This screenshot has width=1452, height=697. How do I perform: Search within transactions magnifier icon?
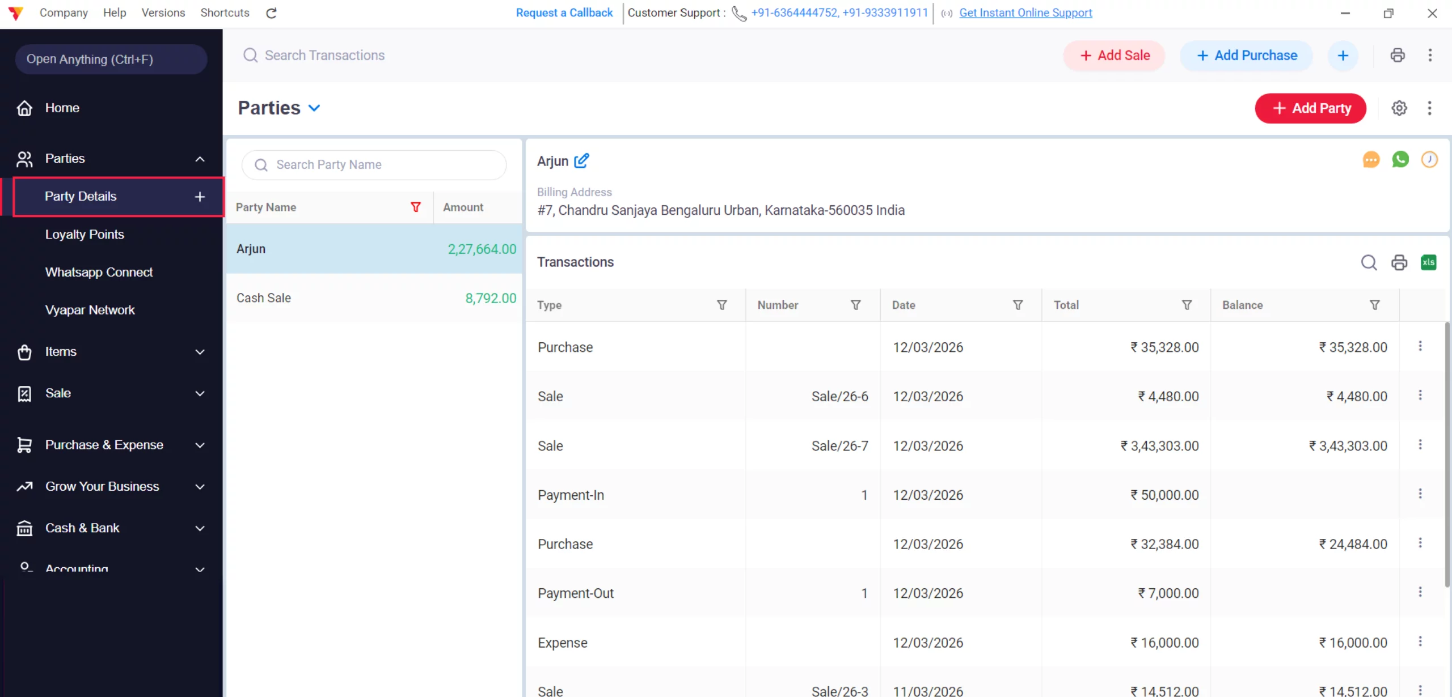tap(1369, 262)
